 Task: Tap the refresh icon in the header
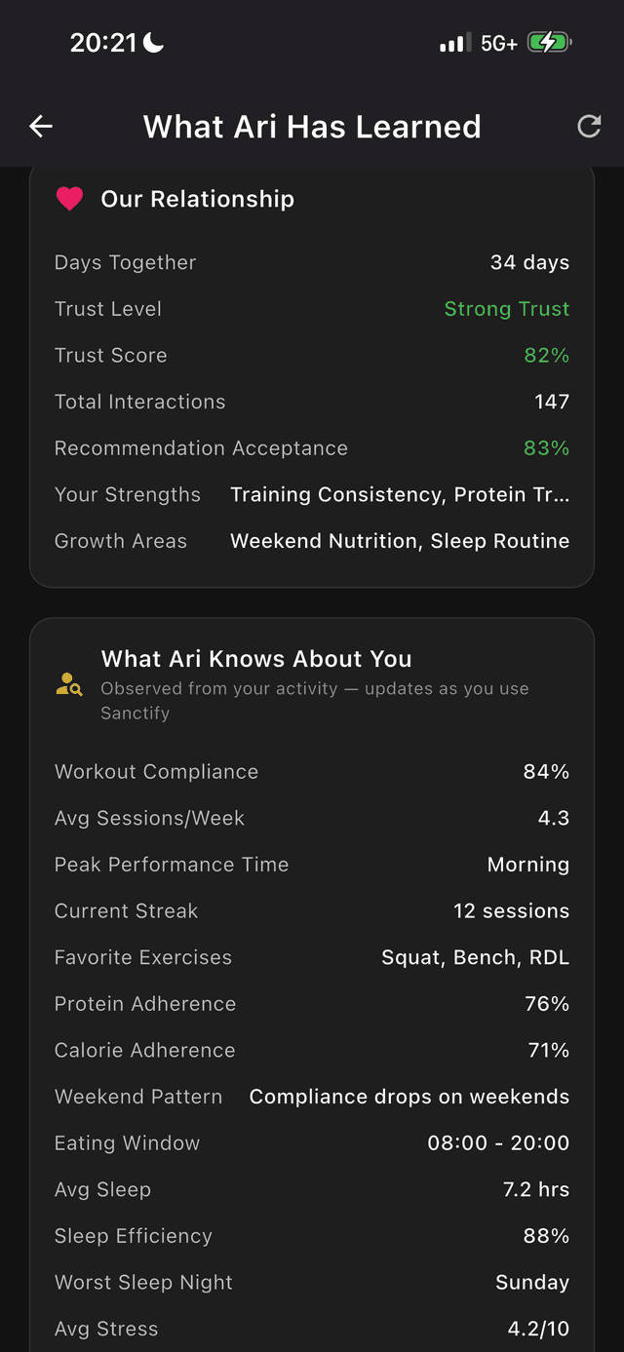[x=589, y=126]
